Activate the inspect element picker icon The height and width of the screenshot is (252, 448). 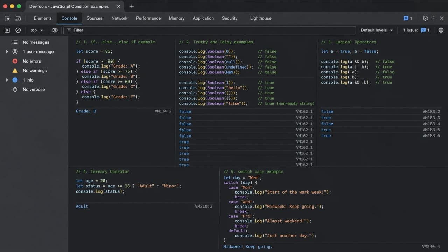(7, 18)
